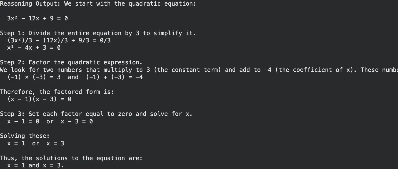
Task: Click "Therefore, the factored form is:" text
Action: coord(57,92)
